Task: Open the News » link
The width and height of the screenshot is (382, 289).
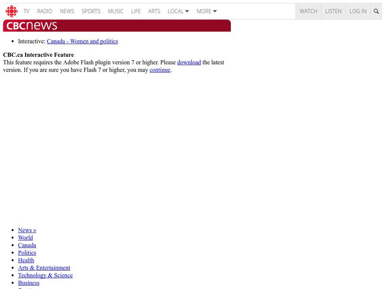Action: point(27,230)
